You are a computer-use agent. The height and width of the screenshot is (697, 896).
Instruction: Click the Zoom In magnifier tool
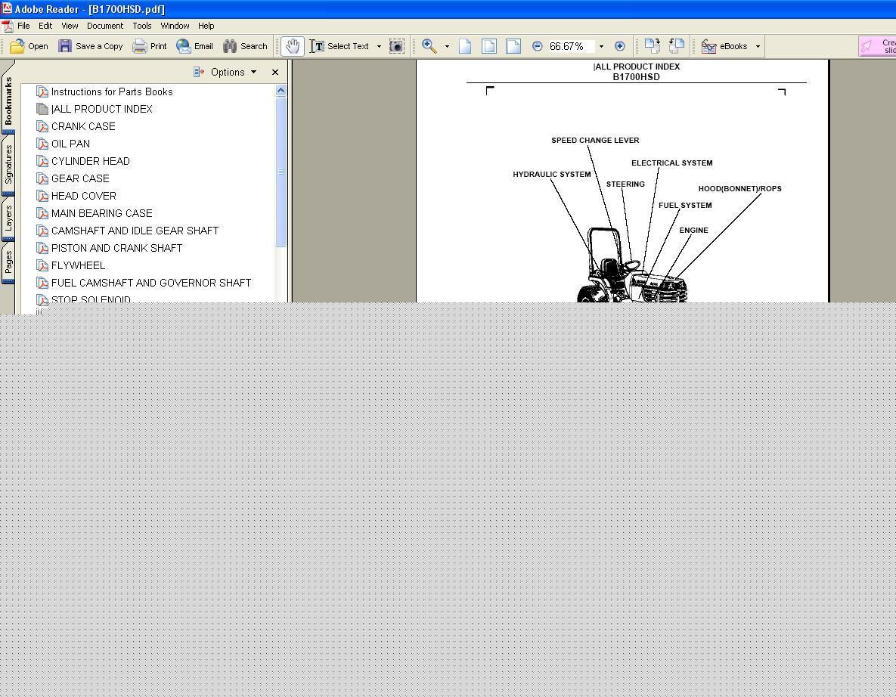(x=429, y=46)
